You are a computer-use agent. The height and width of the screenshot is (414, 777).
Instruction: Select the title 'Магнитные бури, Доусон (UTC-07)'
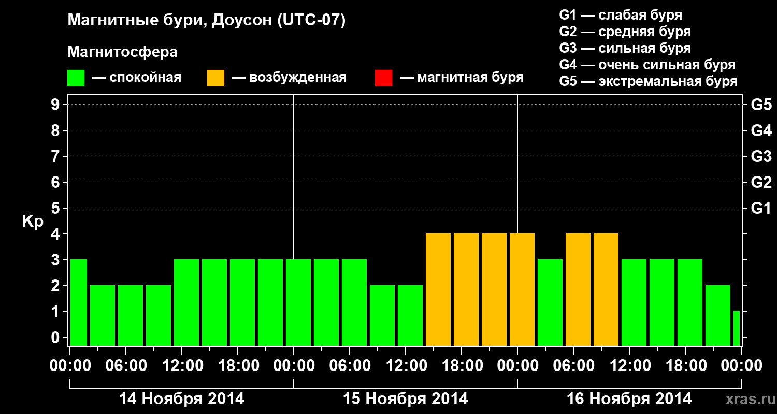coord(206,21)
